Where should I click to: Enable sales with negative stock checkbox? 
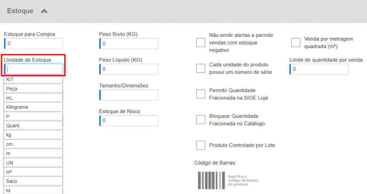pos(201,43)
